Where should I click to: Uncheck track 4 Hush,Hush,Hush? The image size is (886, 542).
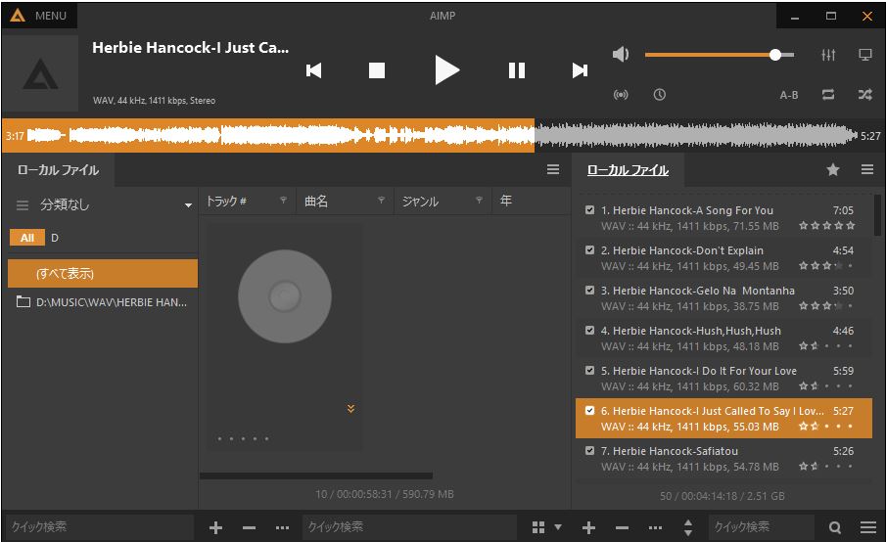(x=589, y=331)
